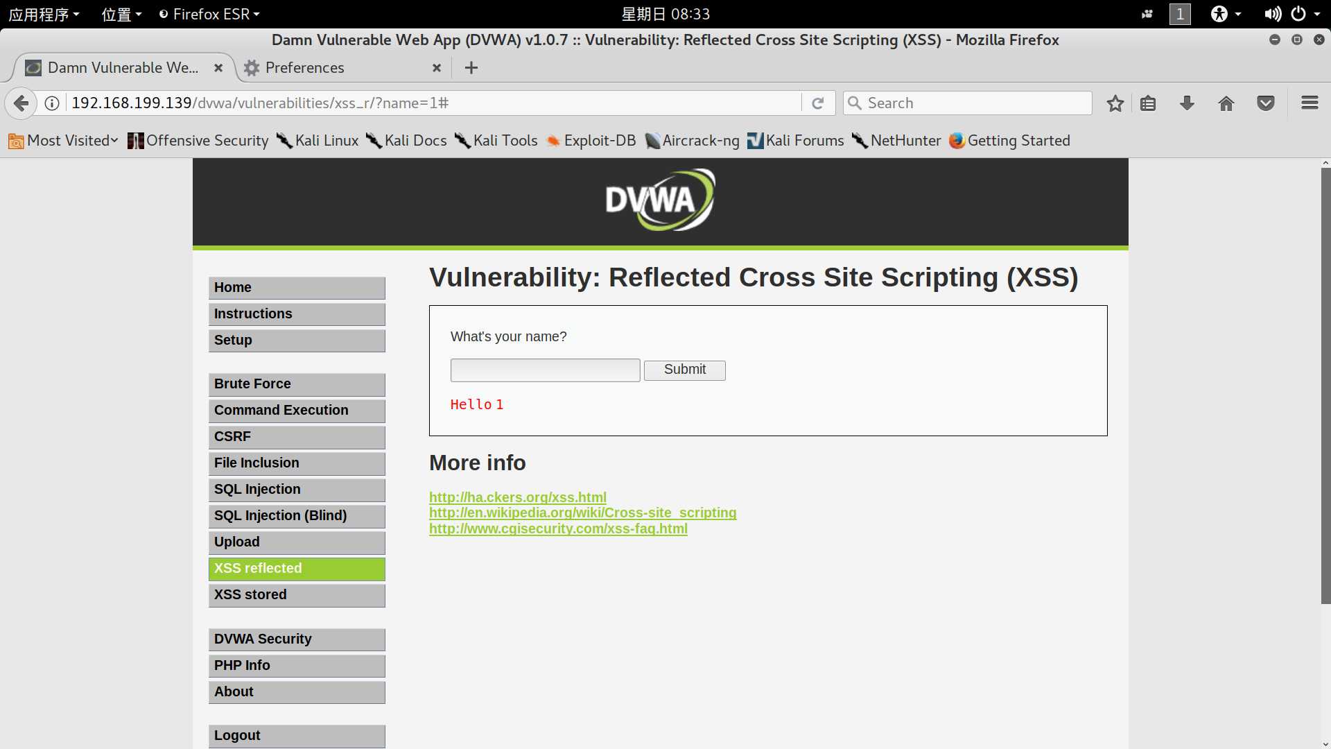This screenshot has height=749, width=1331.
Task: Open the cgisecurity xss-faq link
Action: 559,528
